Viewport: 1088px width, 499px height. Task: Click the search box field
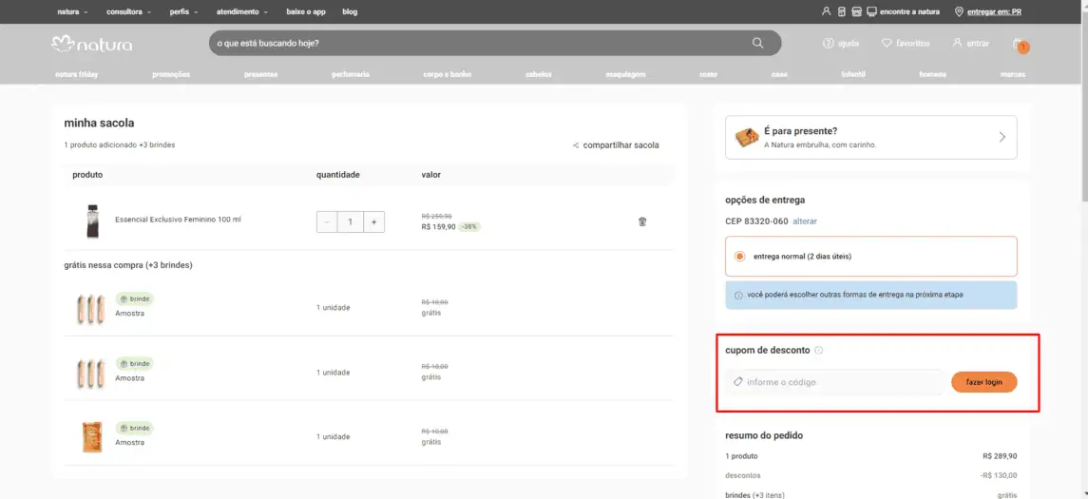(x=495, y=43)
